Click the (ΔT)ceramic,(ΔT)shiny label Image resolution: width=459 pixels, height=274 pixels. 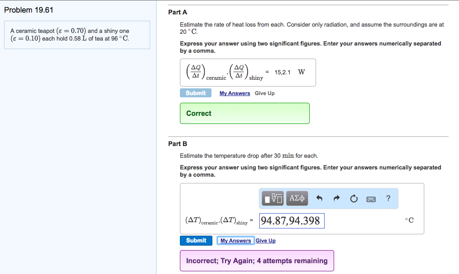click(216, 221)
